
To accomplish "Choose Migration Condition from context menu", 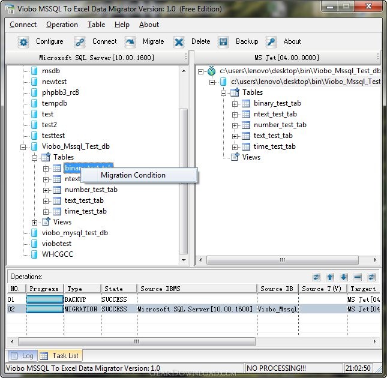I will point(133,175).
